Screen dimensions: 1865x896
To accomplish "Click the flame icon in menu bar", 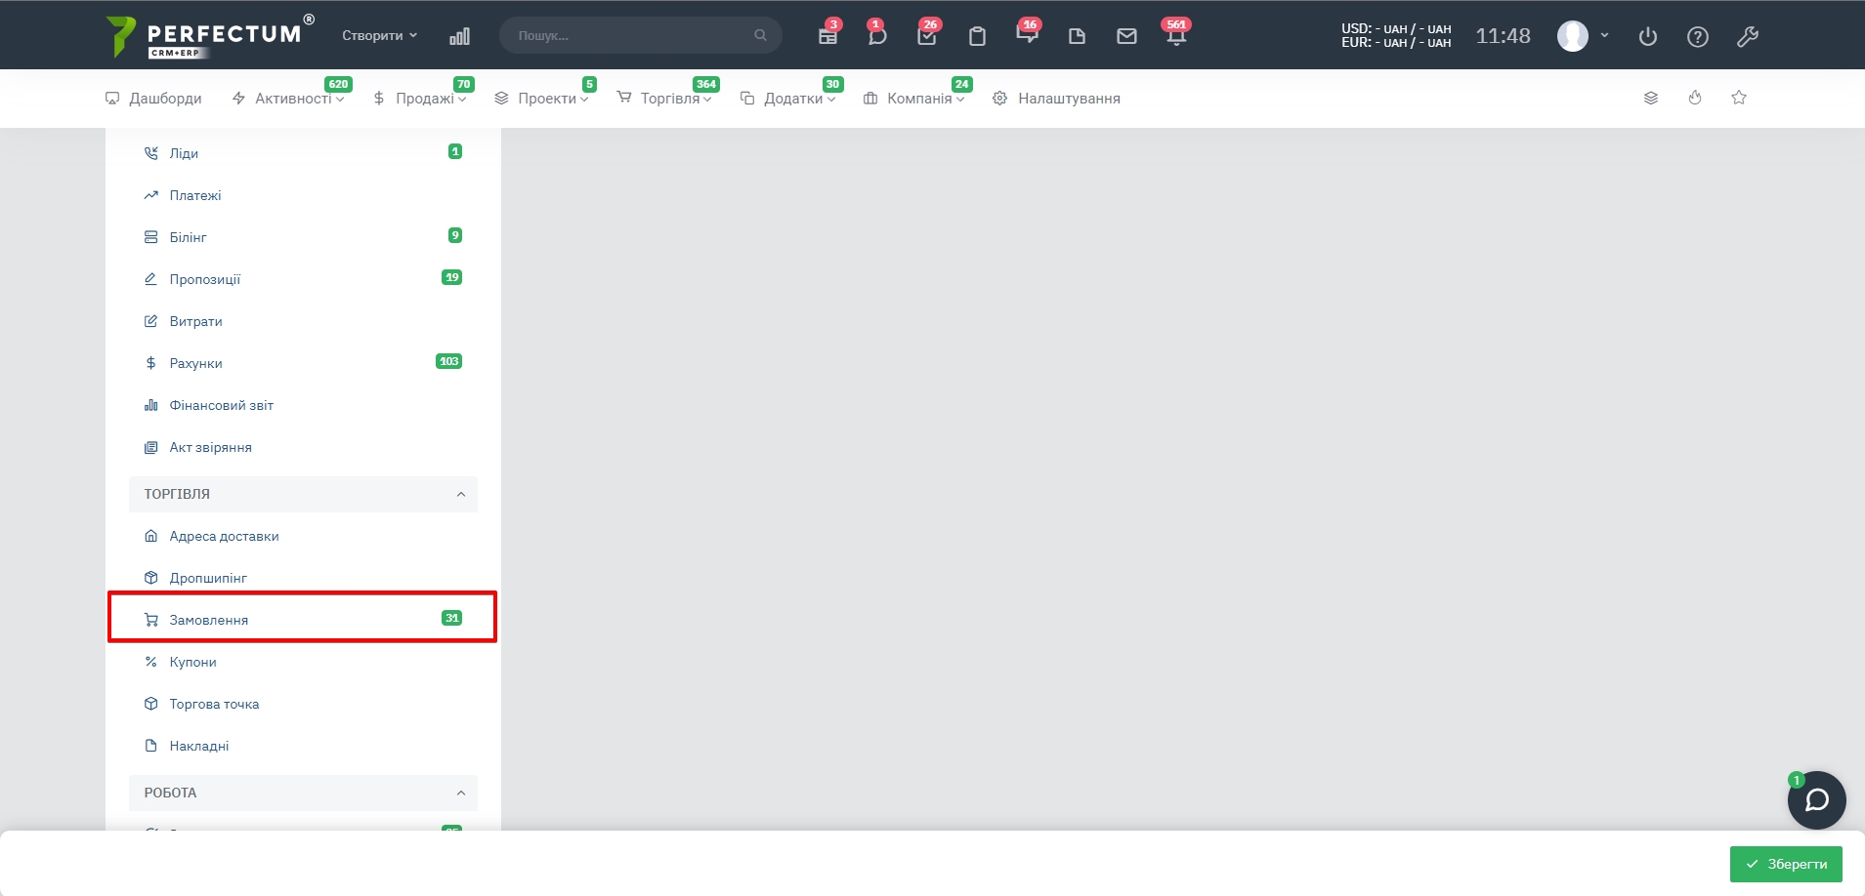I will (x=1695, y=98).
